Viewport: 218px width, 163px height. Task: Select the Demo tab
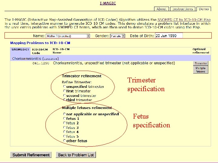pos(204,9)
